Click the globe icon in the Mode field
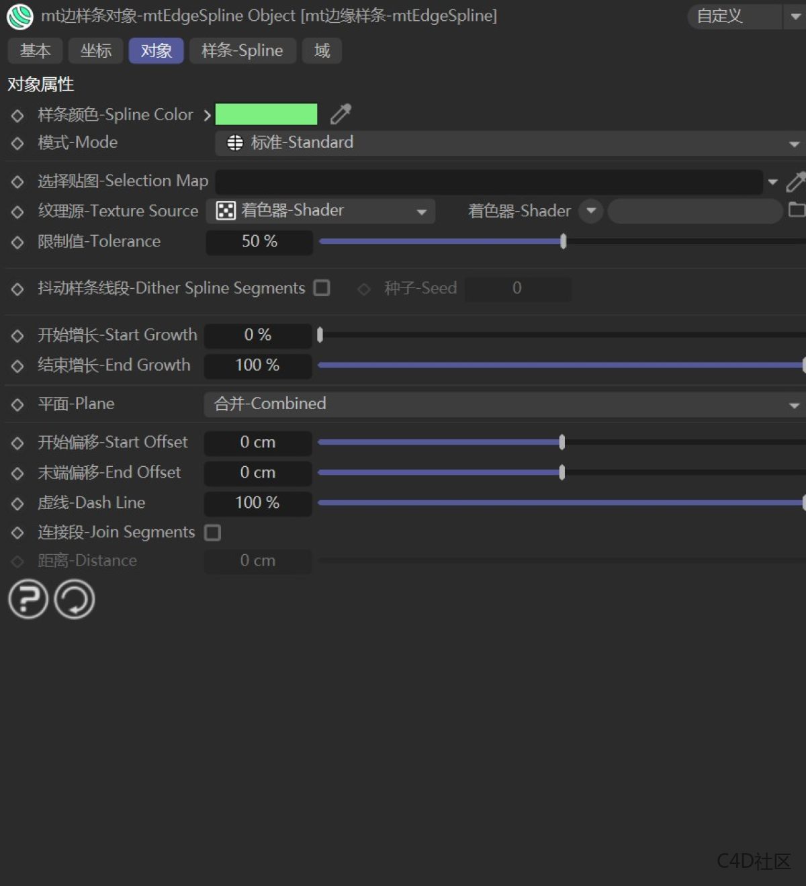 235,142
